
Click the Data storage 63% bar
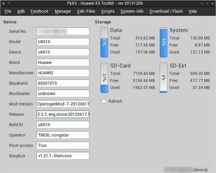104,42
